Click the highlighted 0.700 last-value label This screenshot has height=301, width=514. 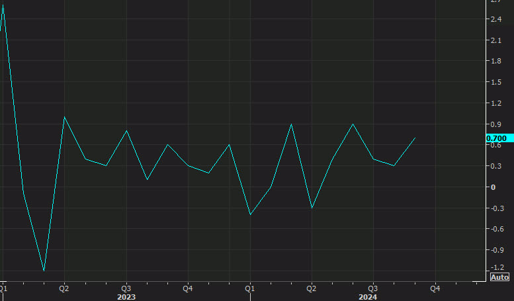tap(497, 138)
